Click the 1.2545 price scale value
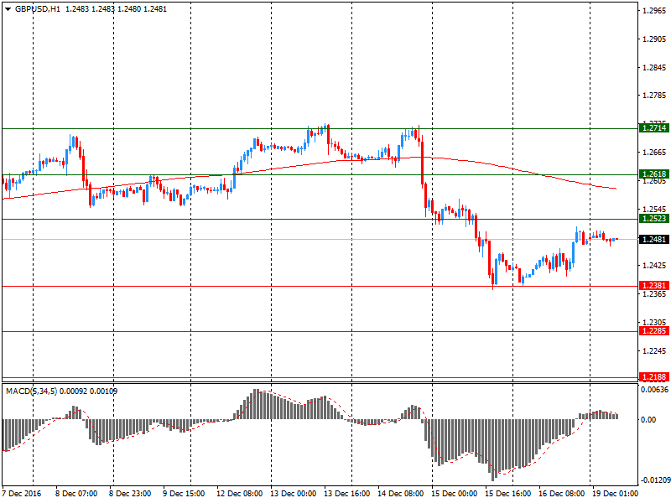671x503 pixels. [x=655, y=209]
